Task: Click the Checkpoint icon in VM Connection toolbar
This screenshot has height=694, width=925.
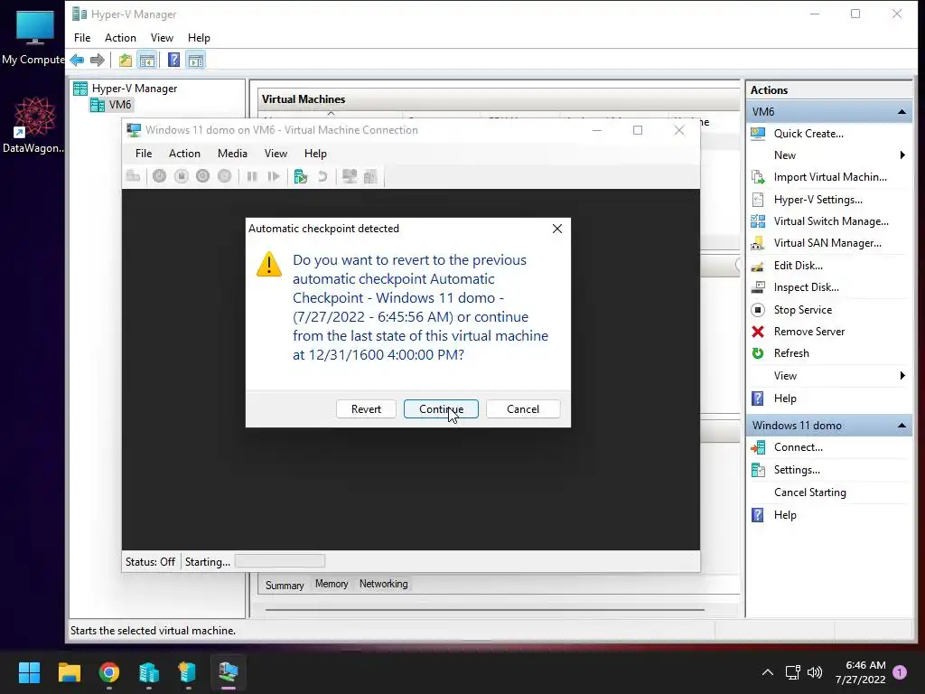Action: 300,176
